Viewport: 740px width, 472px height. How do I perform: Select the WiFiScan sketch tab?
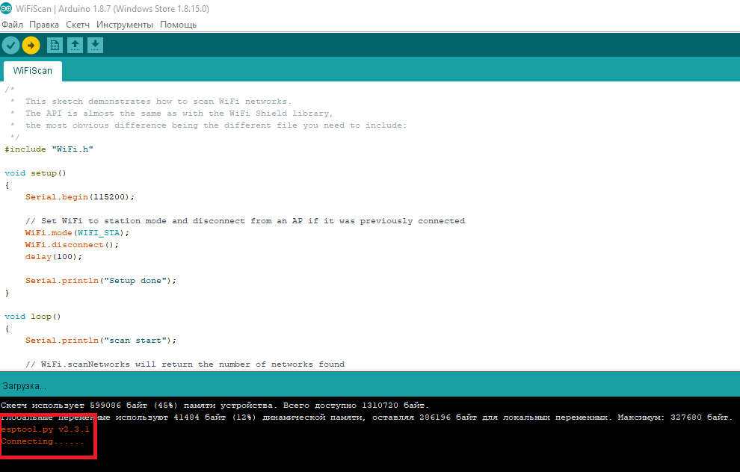[33, 71]
